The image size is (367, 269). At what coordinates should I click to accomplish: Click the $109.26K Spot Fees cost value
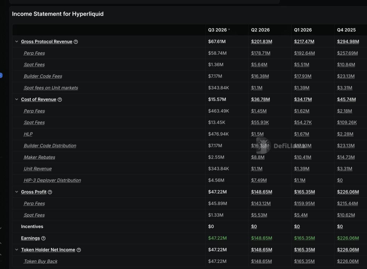[347, 123]
